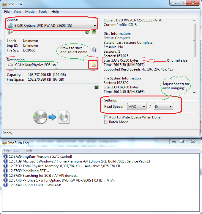This screenshot has width=202, height=214.
Task: Click the browse for destination file icon
Action: point(94,65)
